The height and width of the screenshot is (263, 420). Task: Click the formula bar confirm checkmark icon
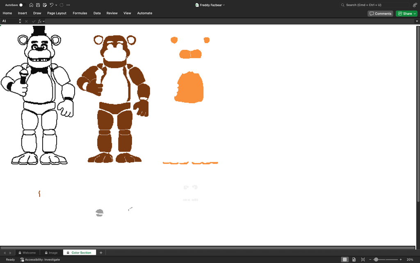34,21
